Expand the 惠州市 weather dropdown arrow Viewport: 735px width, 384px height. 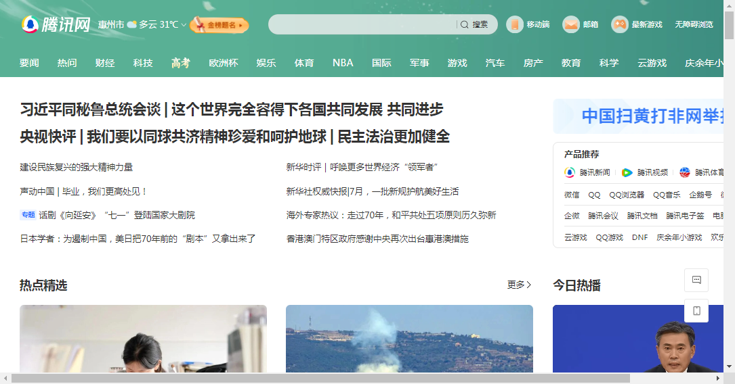click(x=184, y=25)
